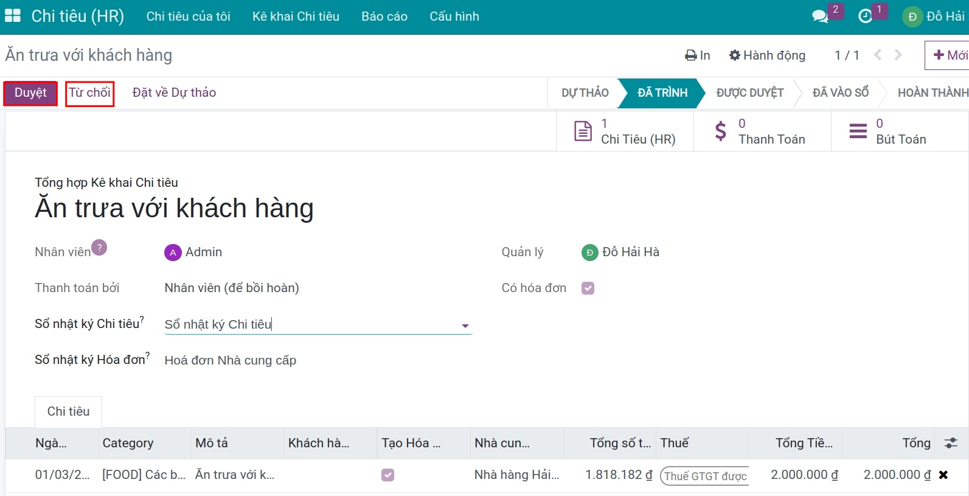This screenshot has width=969, height=496.
Task: Click the 1 / 1 pager counter
Action: point(847,55)
